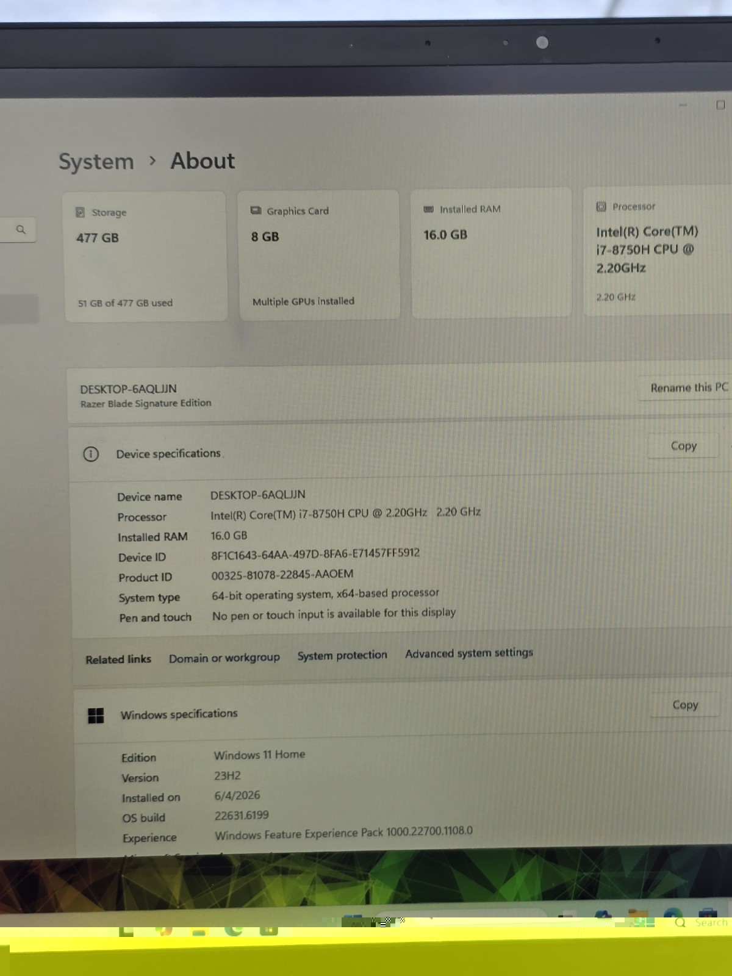Open the Processor i7-8750H card
Screen dimensions: 732x976
tap(658, 251)
